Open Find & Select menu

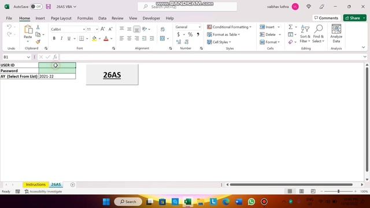coord(319,34)
